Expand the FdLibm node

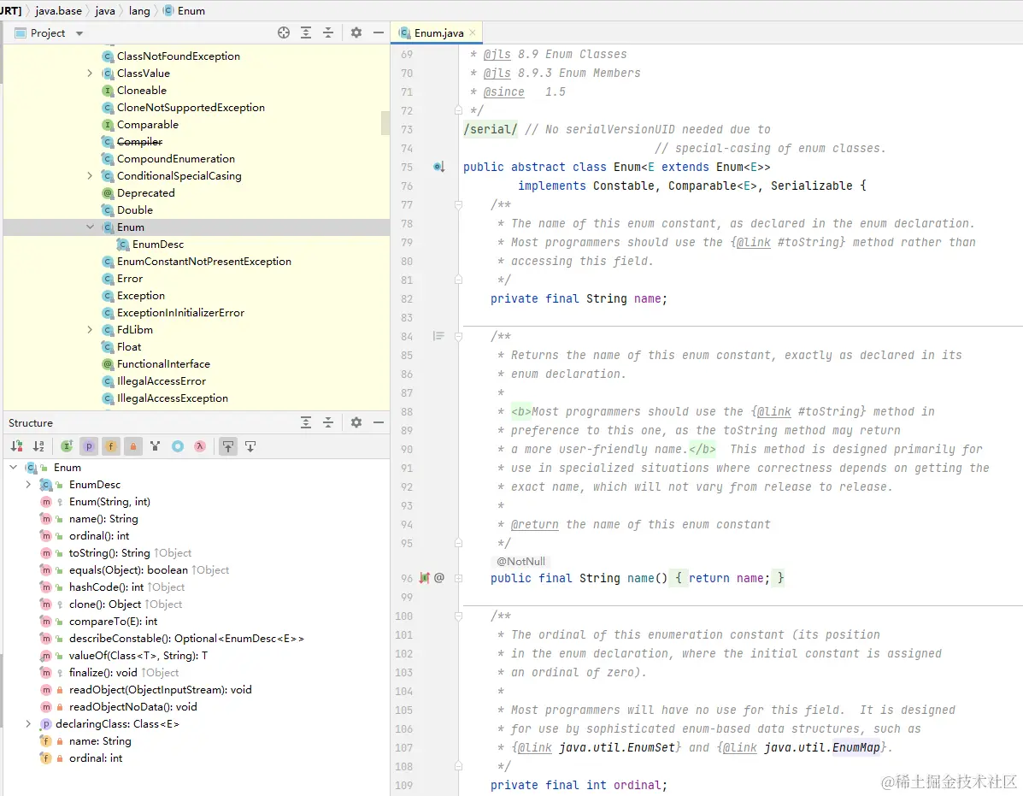pos(90,329)
